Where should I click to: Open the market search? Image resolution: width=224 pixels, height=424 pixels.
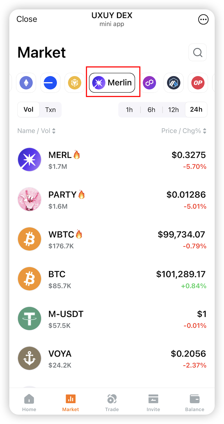tap(198, 53)
